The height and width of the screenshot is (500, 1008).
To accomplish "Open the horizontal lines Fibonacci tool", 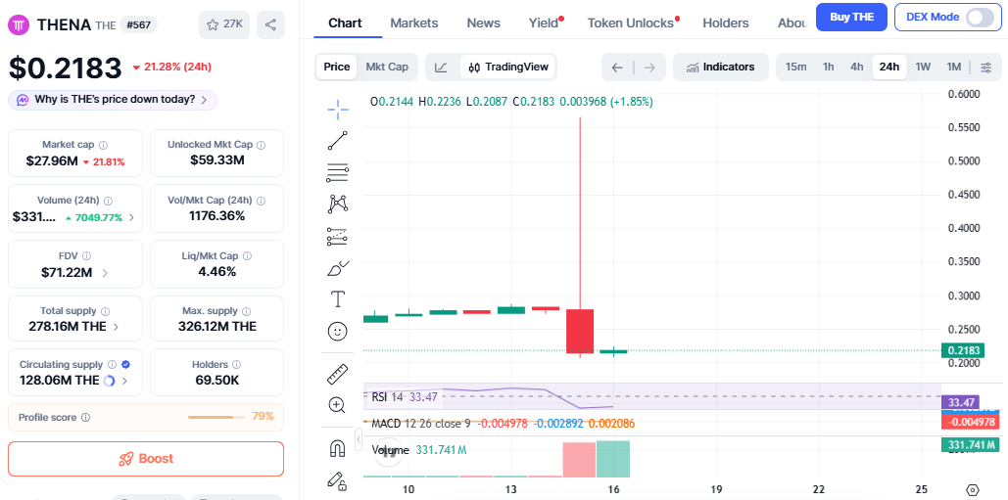I will [x=338, y=172].
